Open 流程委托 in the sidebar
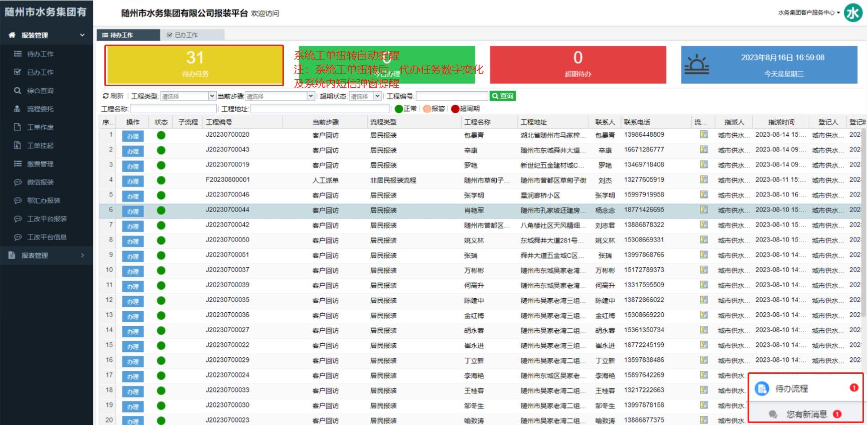 point(40,109)
